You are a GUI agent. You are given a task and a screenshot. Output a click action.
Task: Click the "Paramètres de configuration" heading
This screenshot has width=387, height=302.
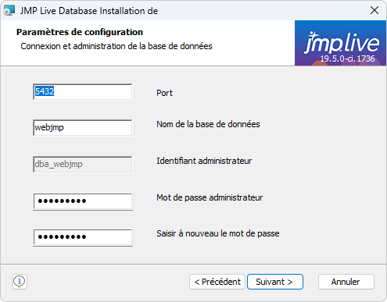80,32
